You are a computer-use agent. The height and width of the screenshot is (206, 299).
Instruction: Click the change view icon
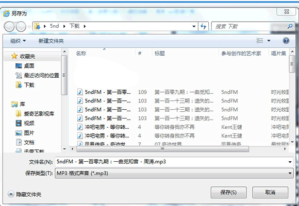260,41
